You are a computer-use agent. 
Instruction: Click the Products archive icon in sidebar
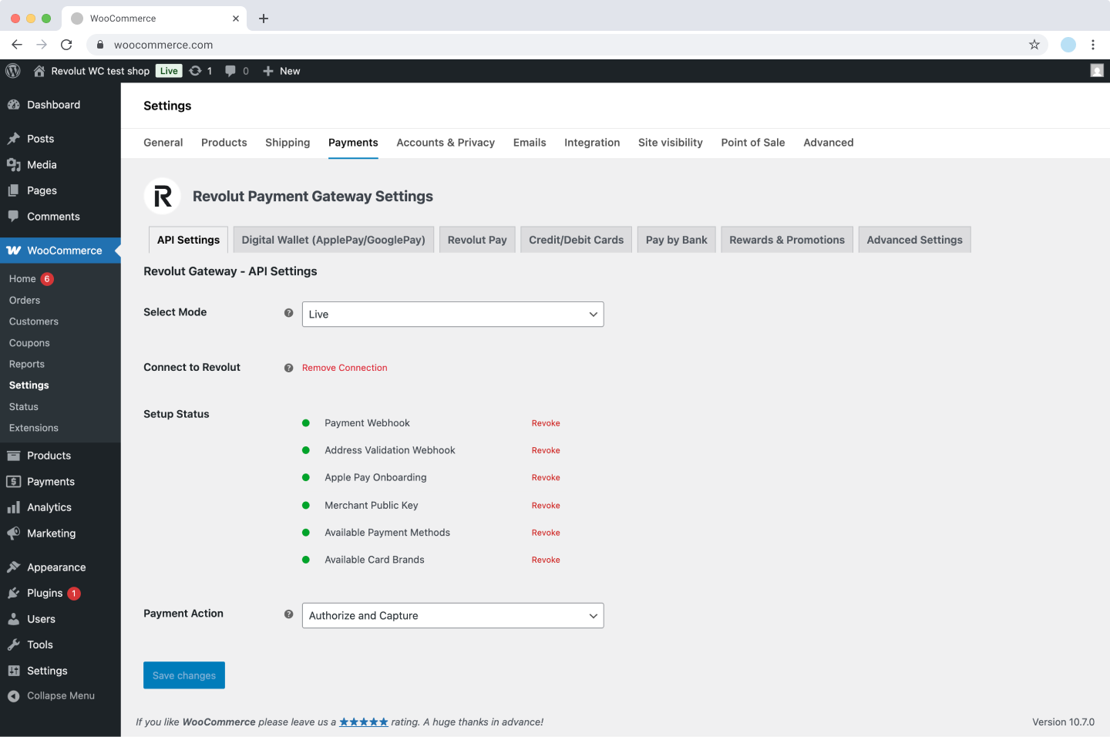click(14, 456)
